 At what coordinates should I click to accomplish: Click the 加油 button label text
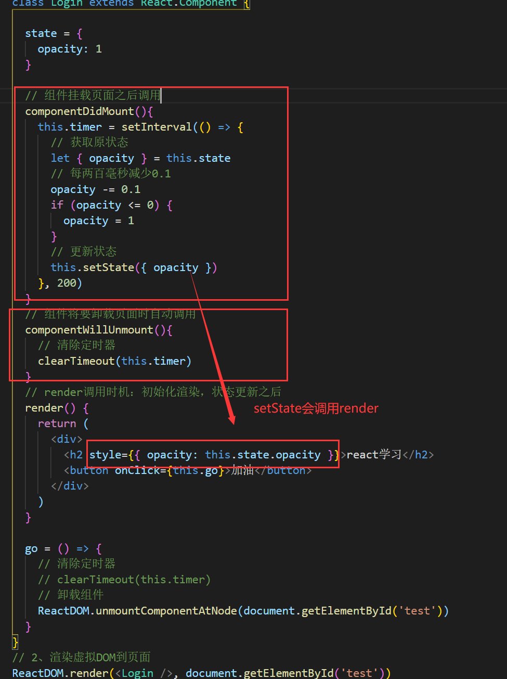(x=242, y=470)
